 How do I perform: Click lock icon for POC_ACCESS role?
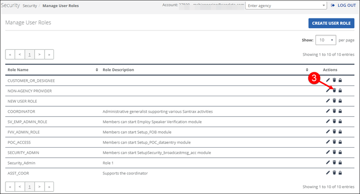[340, 142]
